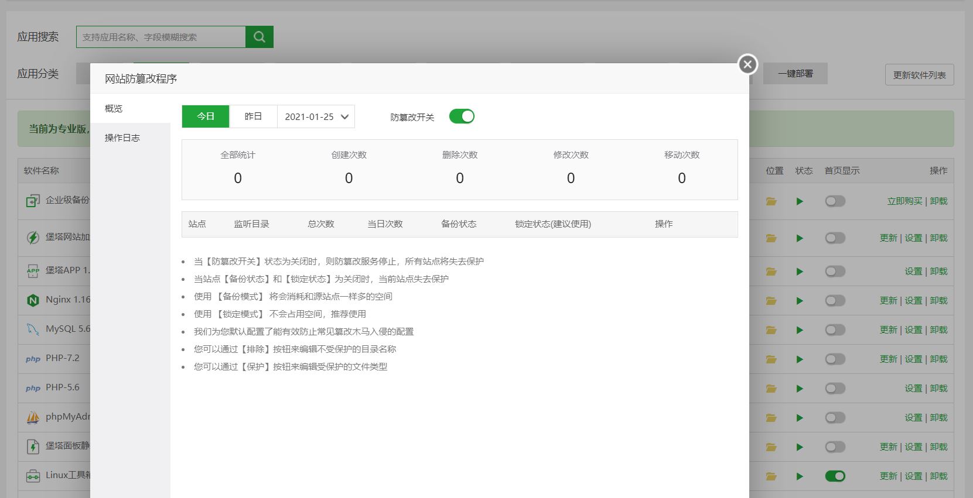Click the Nginx application icon
The height and width of the screenshot is (498, 973).
pos(33,300)
